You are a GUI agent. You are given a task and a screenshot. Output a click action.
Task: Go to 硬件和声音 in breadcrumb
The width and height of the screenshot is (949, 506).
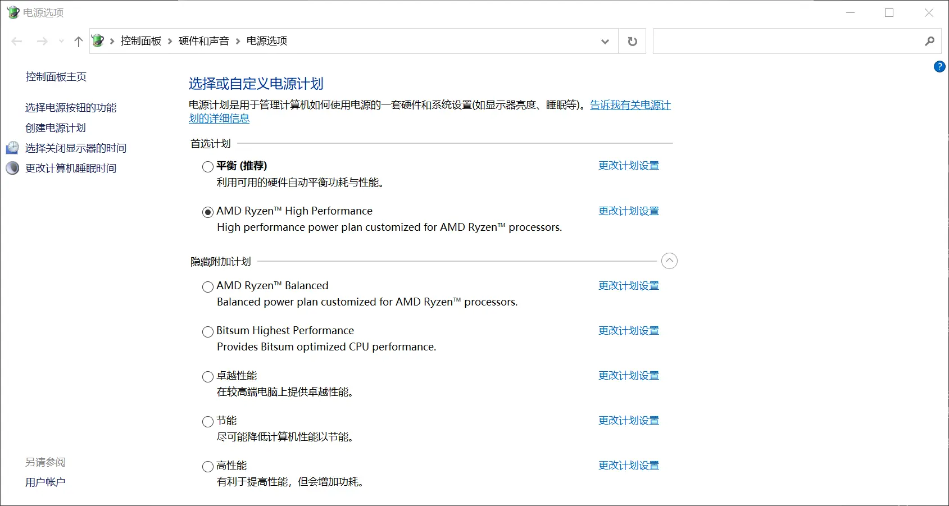(x=203, y=41)
